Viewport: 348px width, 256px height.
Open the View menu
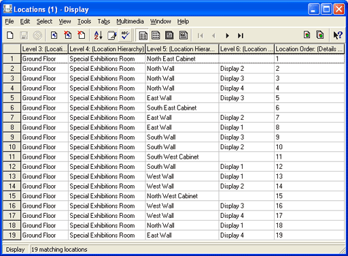click(65, 21)
